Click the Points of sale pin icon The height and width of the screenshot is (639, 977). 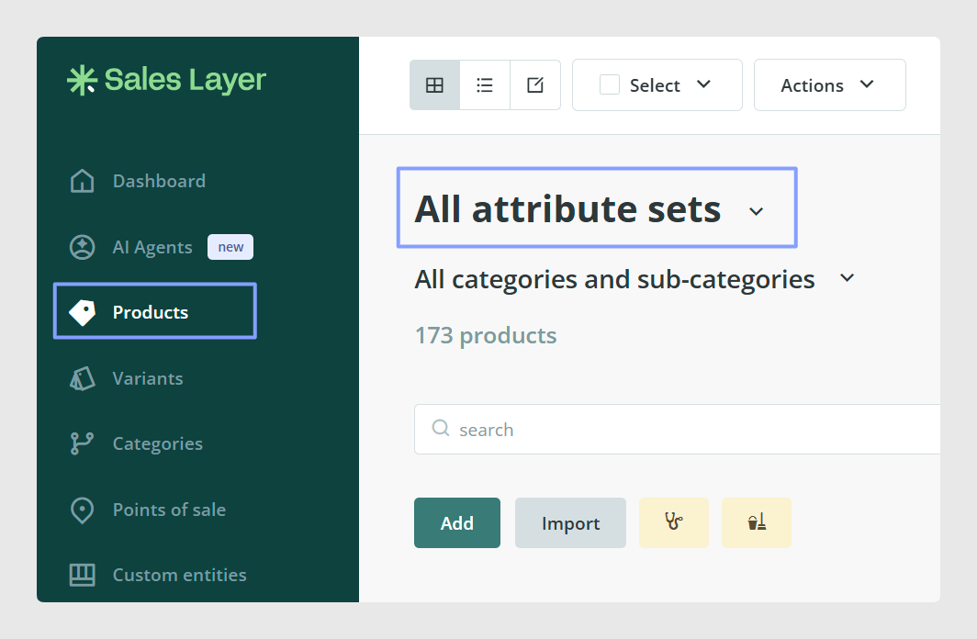(83, 510)
